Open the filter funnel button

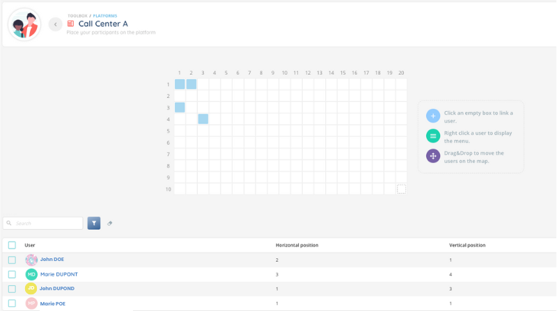94,223
